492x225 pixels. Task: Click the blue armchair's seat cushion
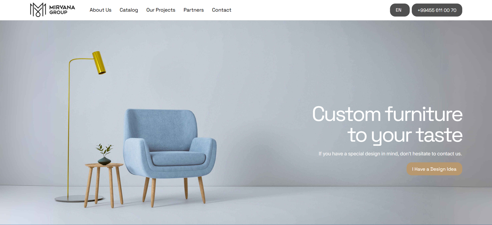[178, 159]
